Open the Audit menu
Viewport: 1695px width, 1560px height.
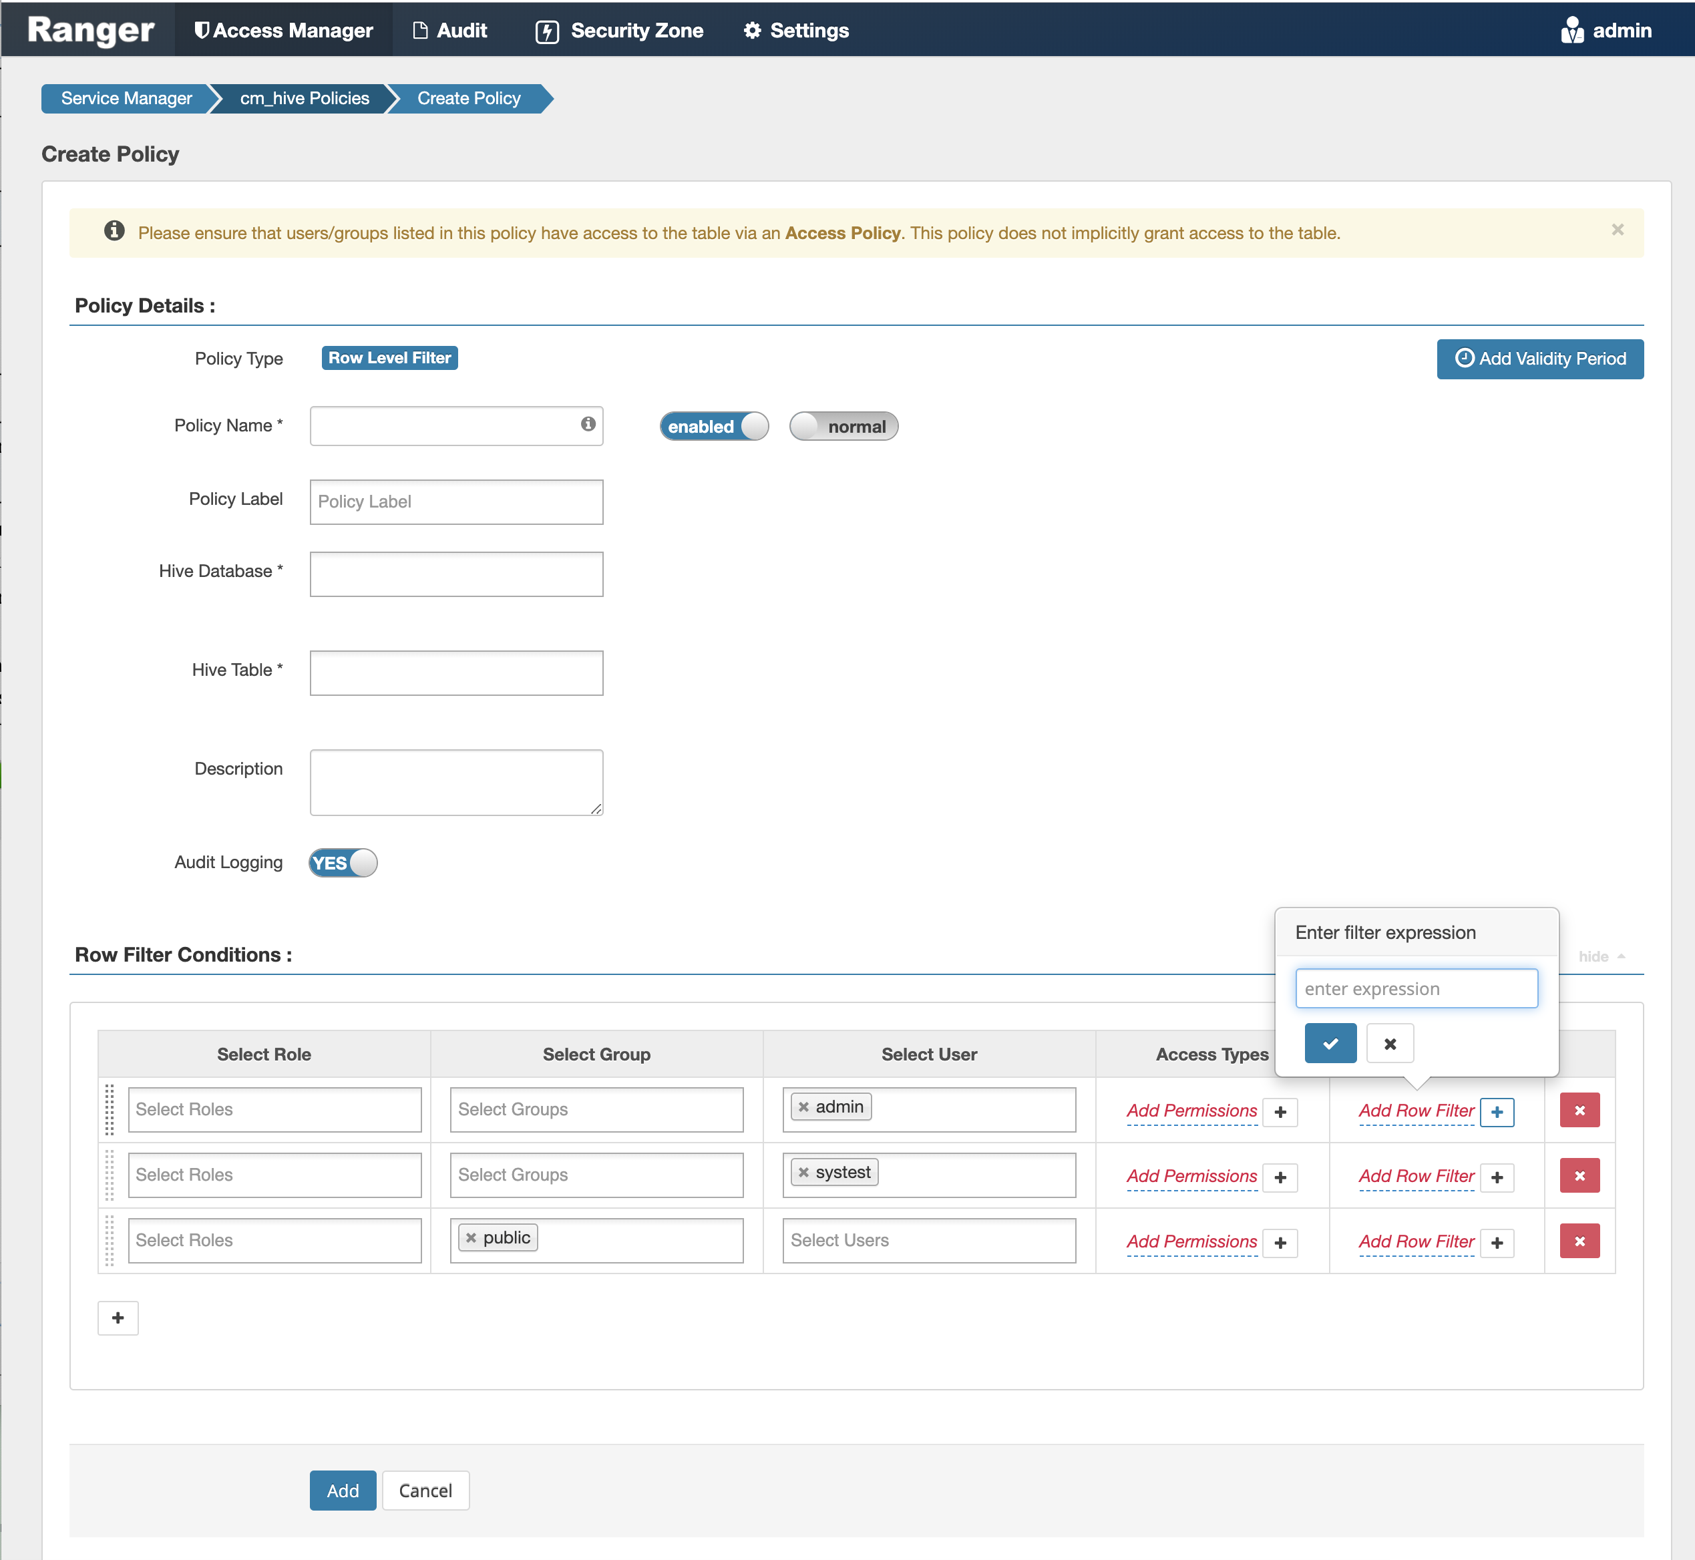pos(450,31)
